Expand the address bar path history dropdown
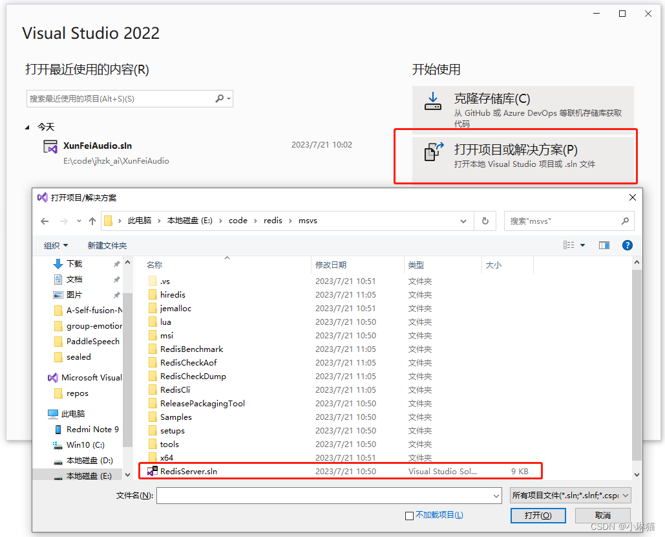 [463, 221]
